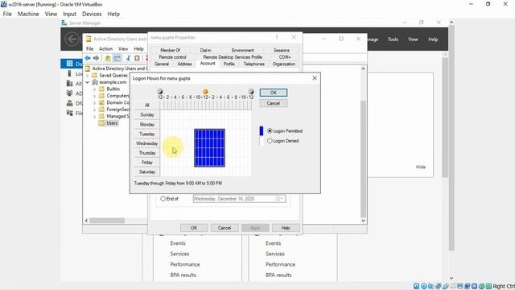The width and height of the screenshot is (515, 290).
Task: Click the BPA results link on the left tile
Action: [183, 275]
